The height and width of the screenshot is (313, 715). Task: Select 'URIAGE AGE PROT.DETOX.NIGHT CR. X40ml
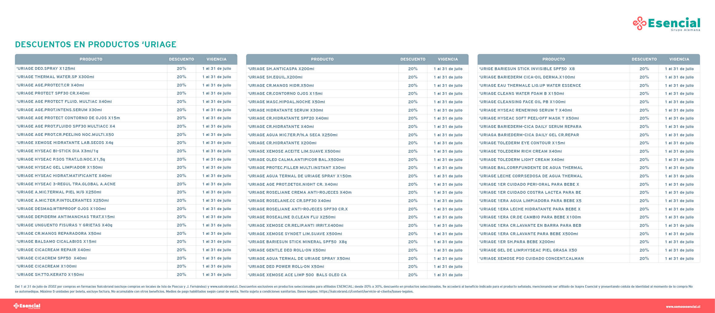(x=357, y=184)
